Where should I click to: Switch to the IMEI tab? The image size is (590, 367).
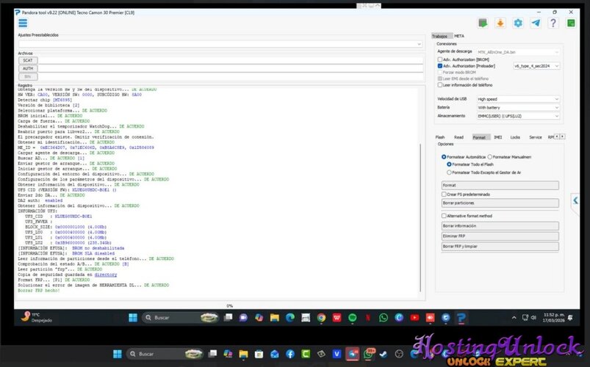497,137
